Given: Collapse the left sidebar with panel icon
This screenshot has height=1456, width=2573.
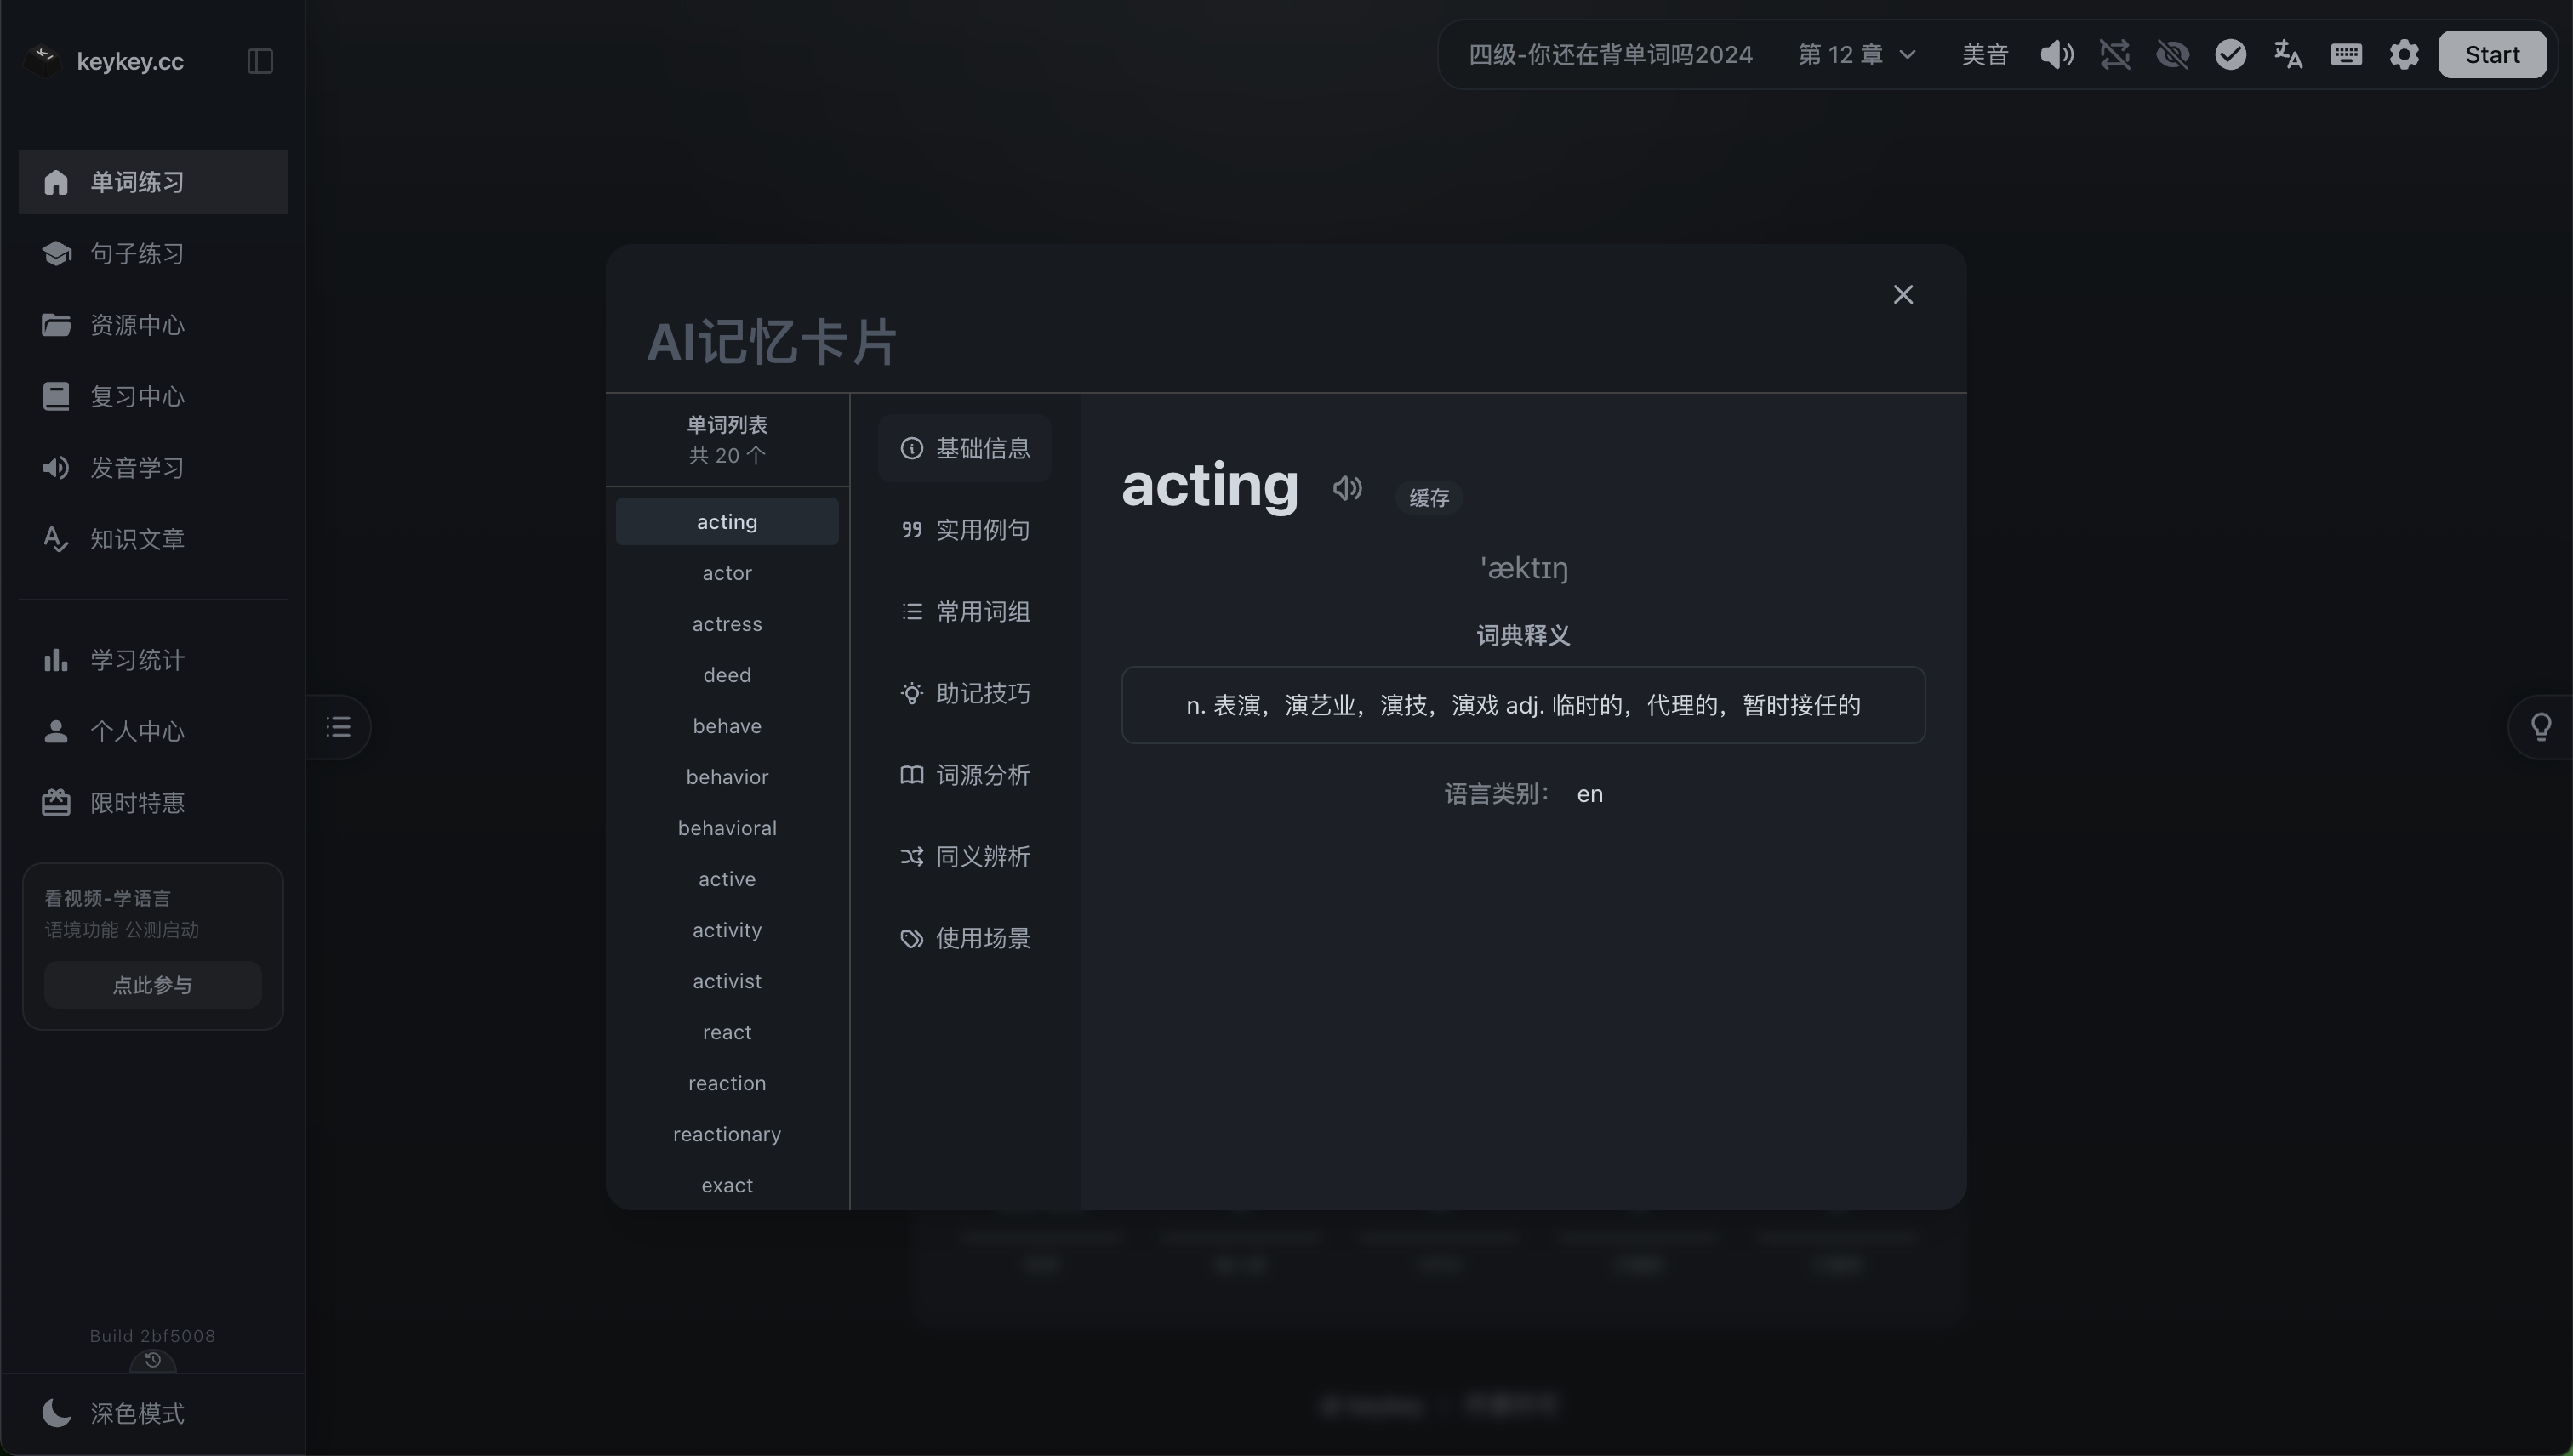Looking at the screenshot, I should tap(260, 61).
